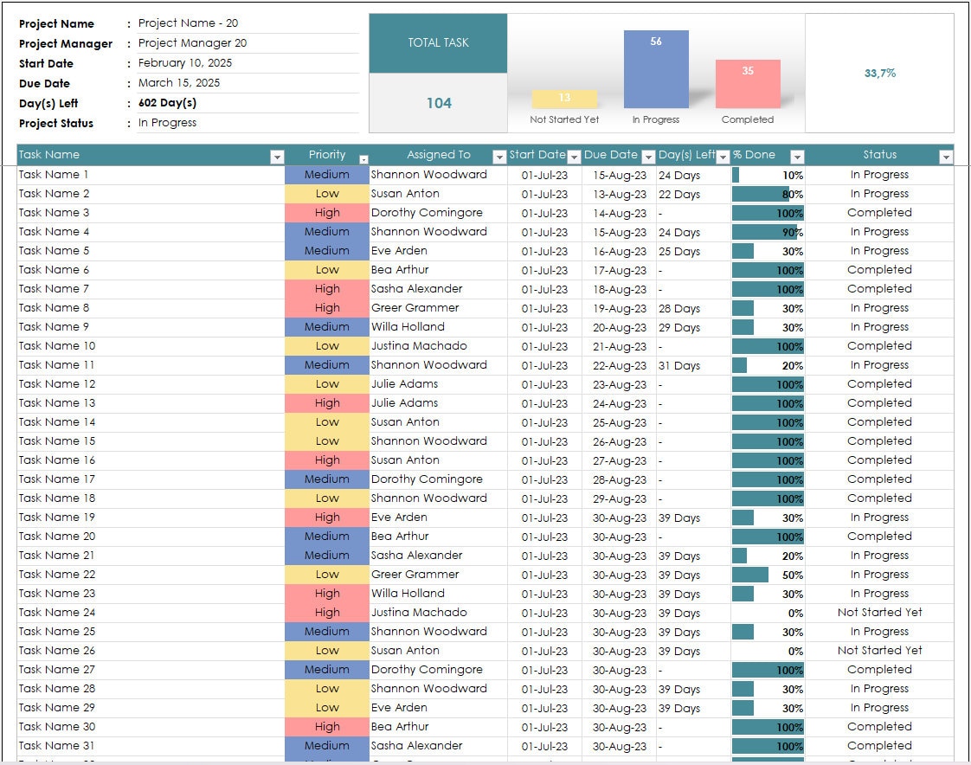This screenshot has width=971, height=765.
Task: Click the Medium priority cell of Task Name 1
Action: pyautogui.click(x=327, y=175)
